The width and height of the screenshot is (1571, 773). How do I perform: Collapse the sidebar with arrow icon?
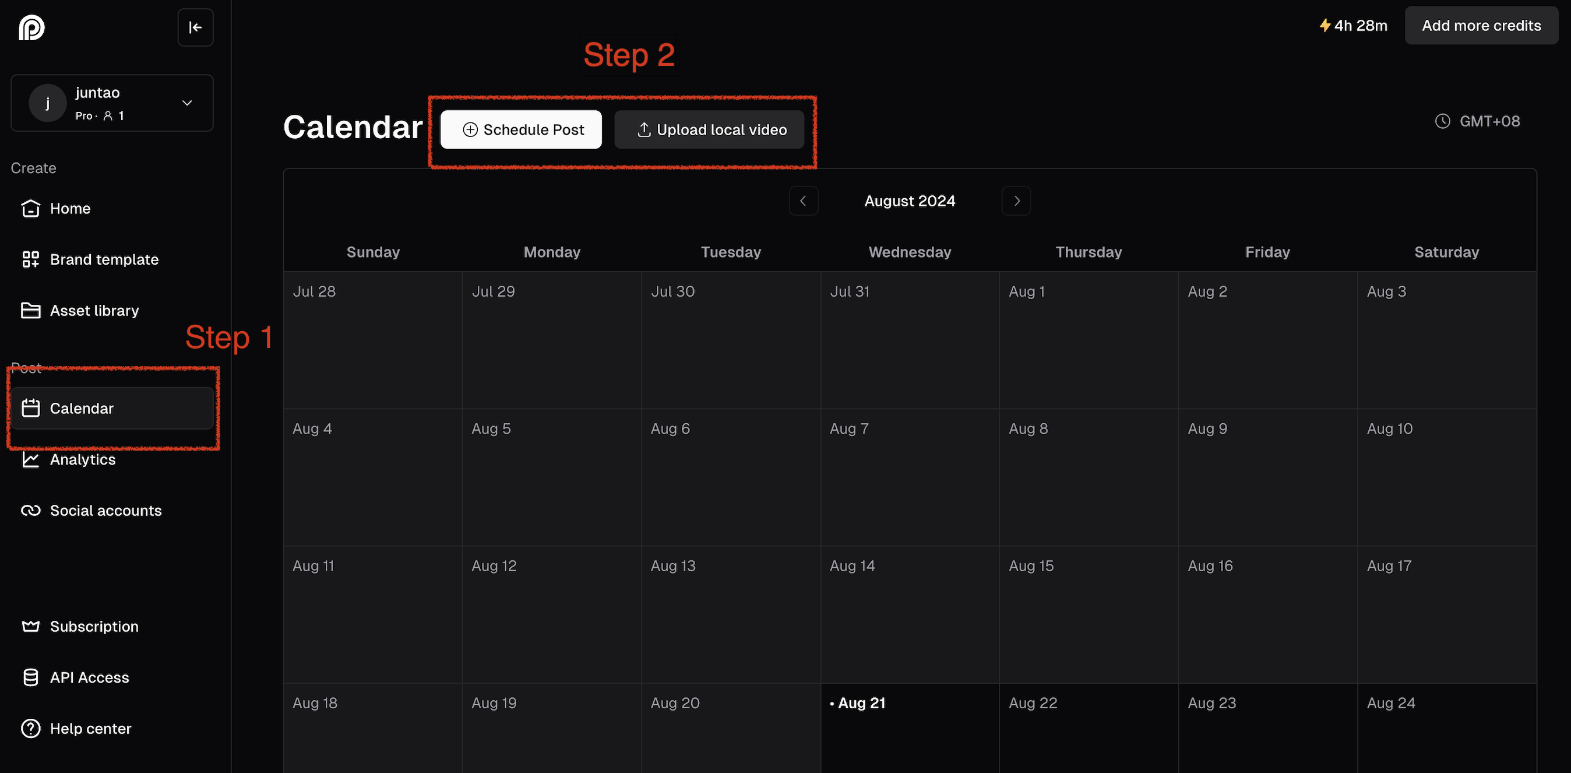[x=195, y=27]
